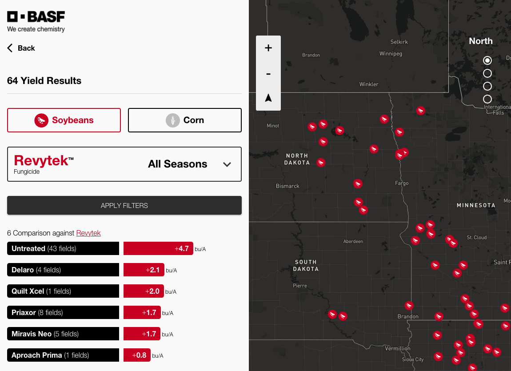Image resolution: width=511 pixels, height=371 pixels.
Task: Open the Revytek link in comparison heading
Action: tap(88, 233)
